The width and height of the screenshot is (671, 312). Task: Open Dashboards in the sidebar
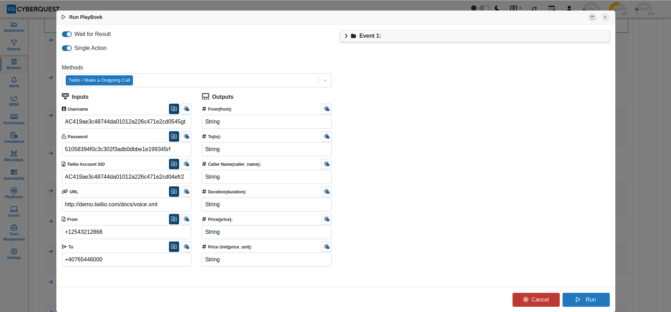(14, 27)
